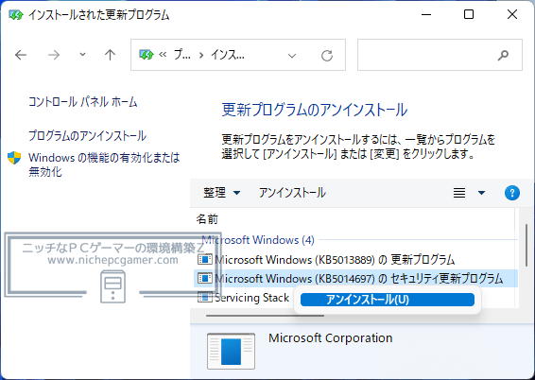Click the プ... breadcrumb segment
This screenshot has width=535, height=380.
point(181,55)
